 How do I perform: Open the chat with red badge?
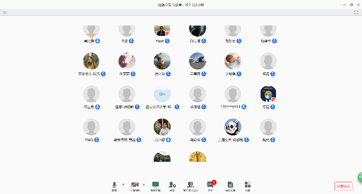coord(211,186)
